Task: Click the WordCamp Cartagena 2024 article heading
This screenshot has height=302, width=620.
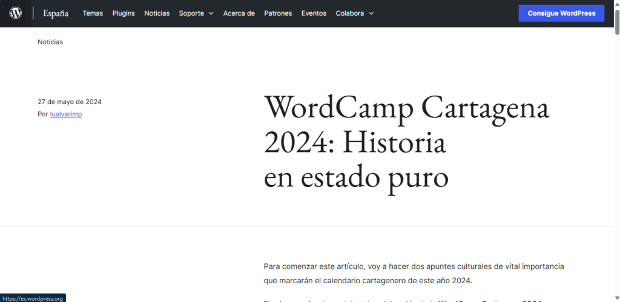Action: [x=406, y=143]
